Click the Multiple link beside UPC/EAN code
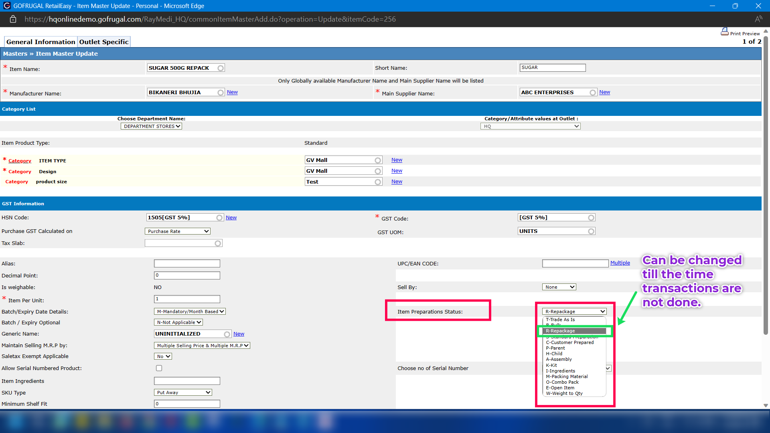This screenshot has height=433, width=770. pos(620,263)
